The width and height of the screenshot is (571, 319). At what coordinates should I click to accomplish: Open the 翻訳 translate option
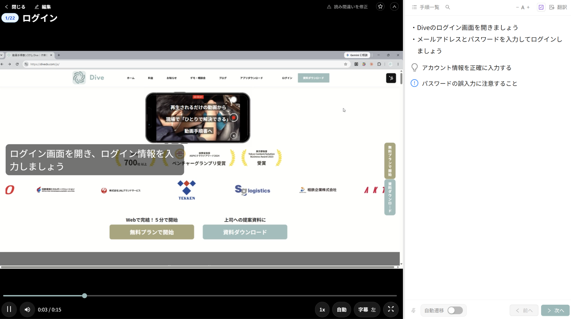558,7
